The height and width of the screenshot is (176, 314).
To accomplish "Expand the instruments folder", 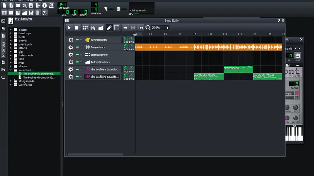I will tap(10, 55).
